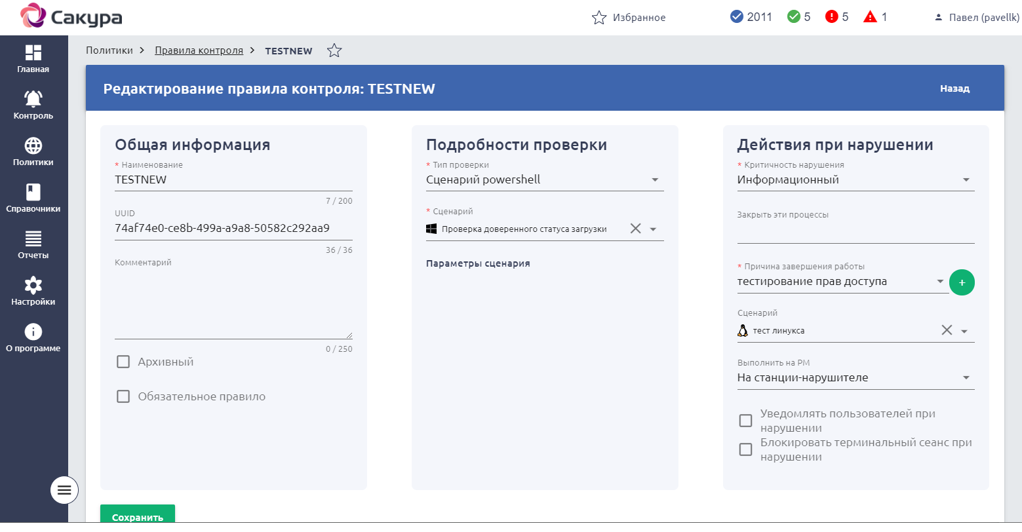Open Политики globe icon in sidebar
Screen dimensions: 1022x532
click(33, 145)
